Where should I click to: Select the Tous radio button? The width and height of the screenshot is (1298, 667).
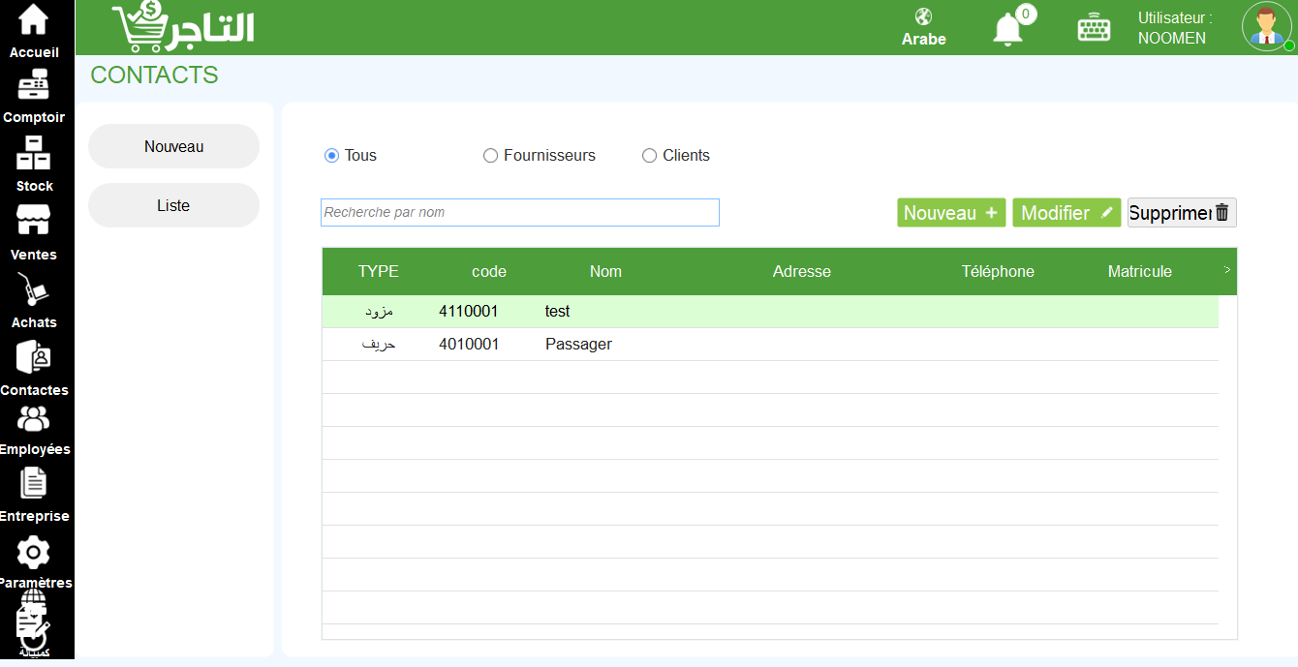click(331, 155)
